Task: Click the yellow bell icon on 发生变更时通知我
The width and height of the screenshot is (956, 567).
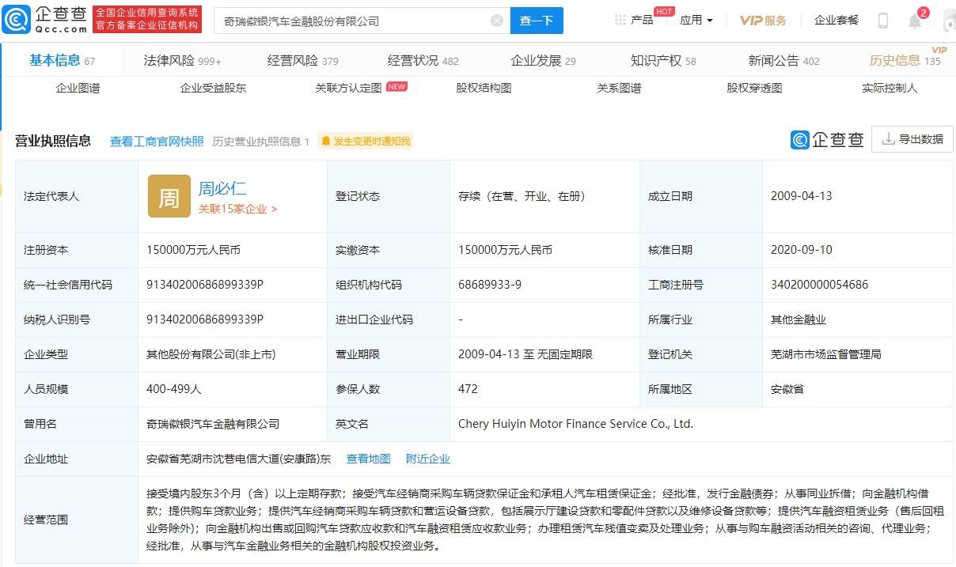Action: click(x=327, y=141)
